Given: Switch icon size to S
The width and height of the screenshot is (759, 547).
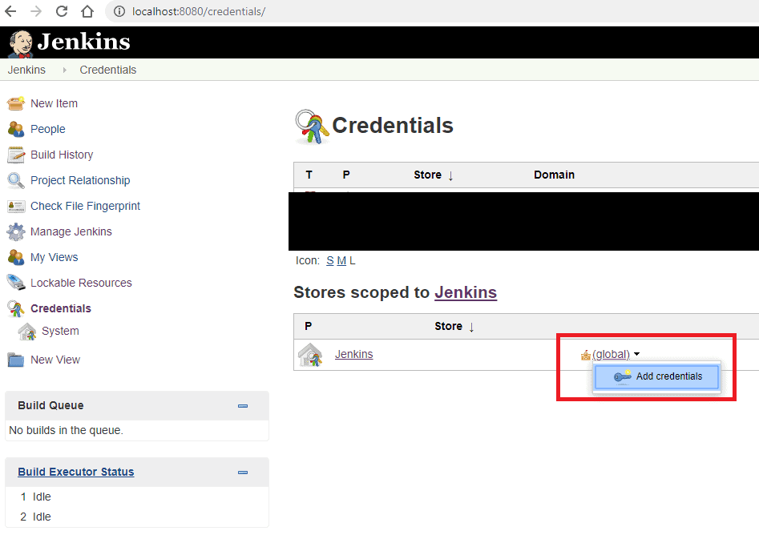Looking at the screenshot, I should (x=329, y=260).
